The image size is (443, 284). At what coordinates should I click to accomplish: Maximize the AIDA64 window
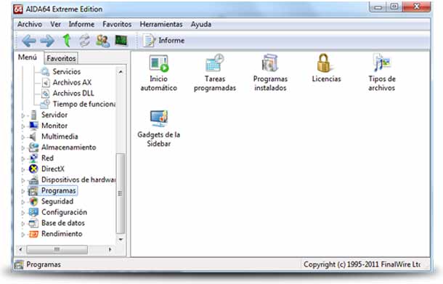click(x=394, y=7)
